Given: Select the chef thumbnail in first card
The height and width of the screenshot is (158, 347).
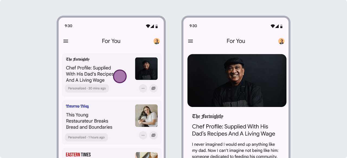Looking at the screenshot, I should (146, 69).
